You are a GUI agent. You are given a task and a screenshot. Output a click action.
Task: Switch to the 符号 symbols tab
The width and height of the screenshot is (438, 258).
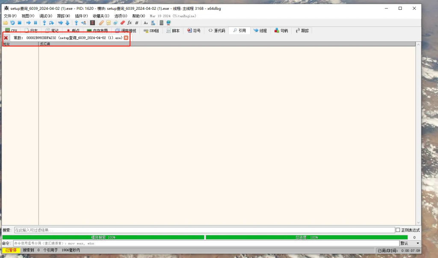pyautogui.click(x=194, y=31)
